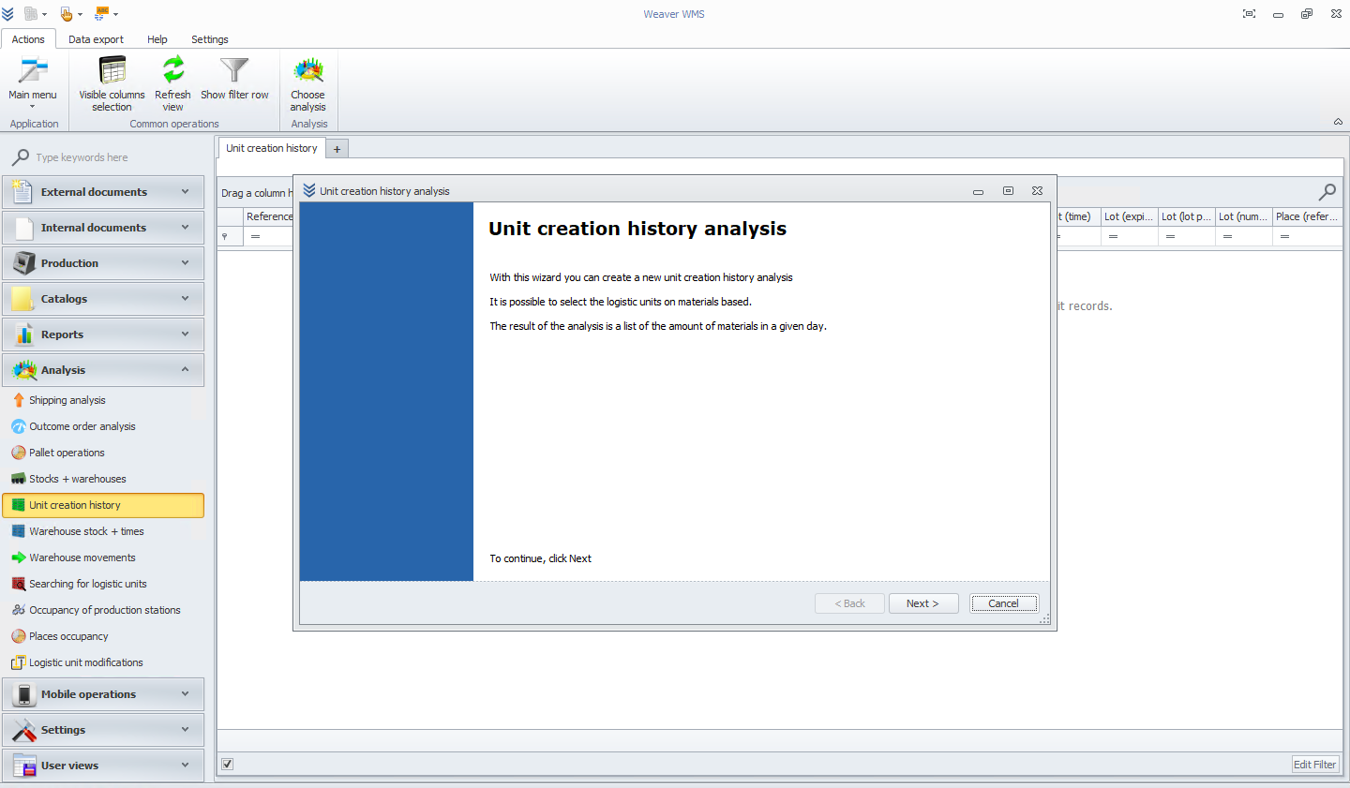Click Choose analysis ribbon icon

[x=308, y=82]
